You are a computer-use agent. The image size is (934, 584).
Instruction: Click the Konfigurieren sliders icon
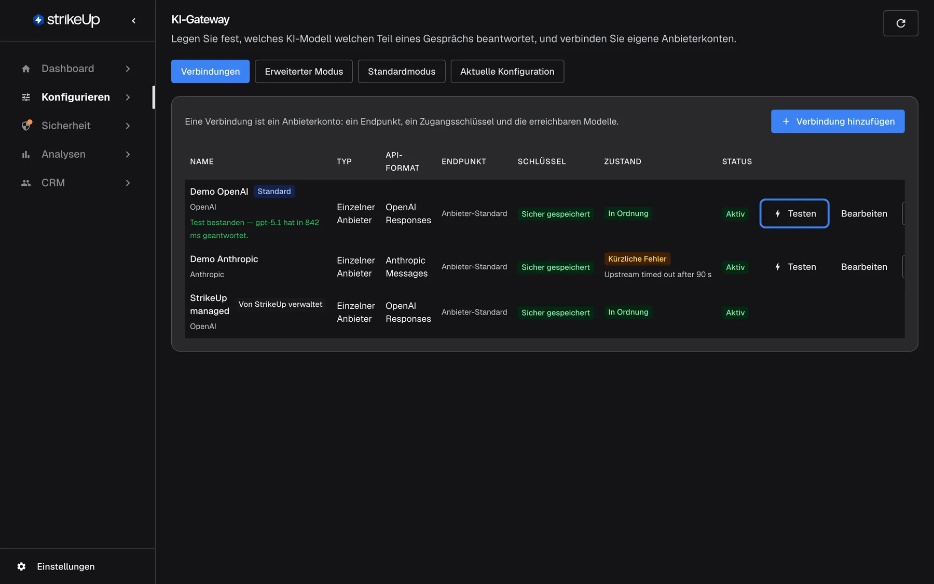(x=26, y=97)
